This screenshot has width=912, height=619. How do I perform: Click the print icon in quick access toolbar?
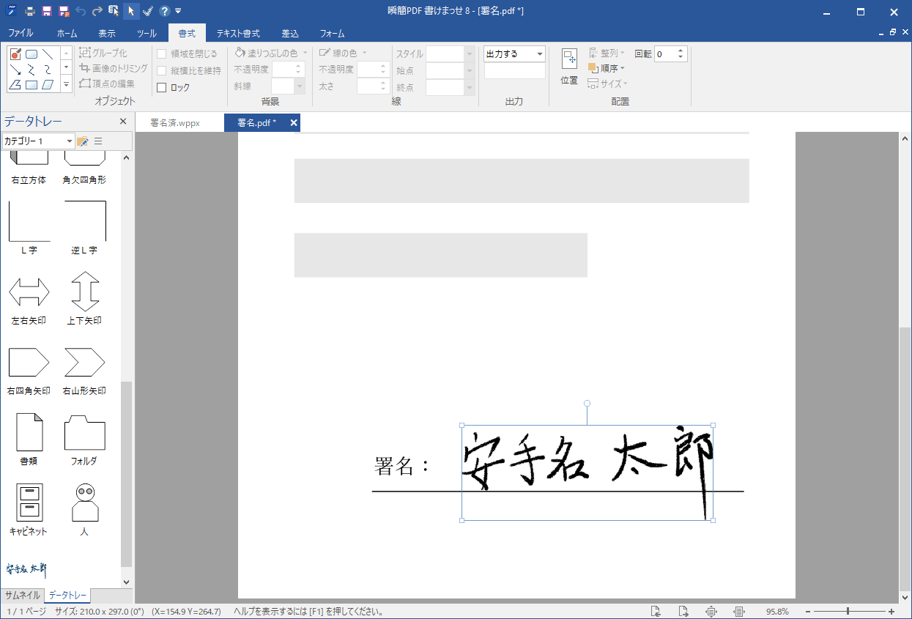[30, 11]
